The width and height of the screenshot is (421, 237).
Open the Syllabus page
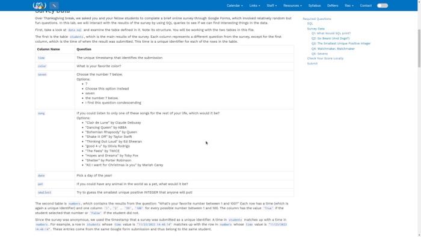(x=315, y=5)
